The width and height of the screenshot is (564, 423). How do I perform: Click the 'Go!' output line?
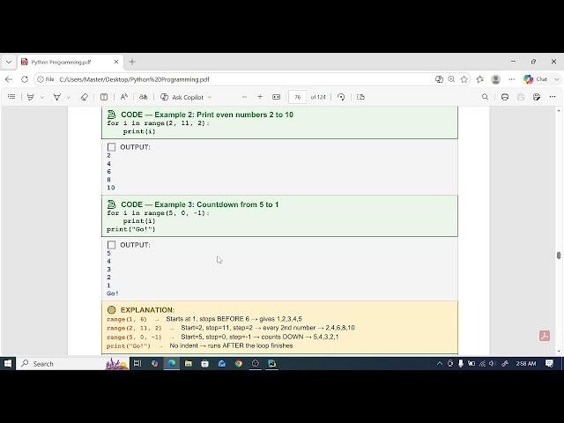[112, 293]
